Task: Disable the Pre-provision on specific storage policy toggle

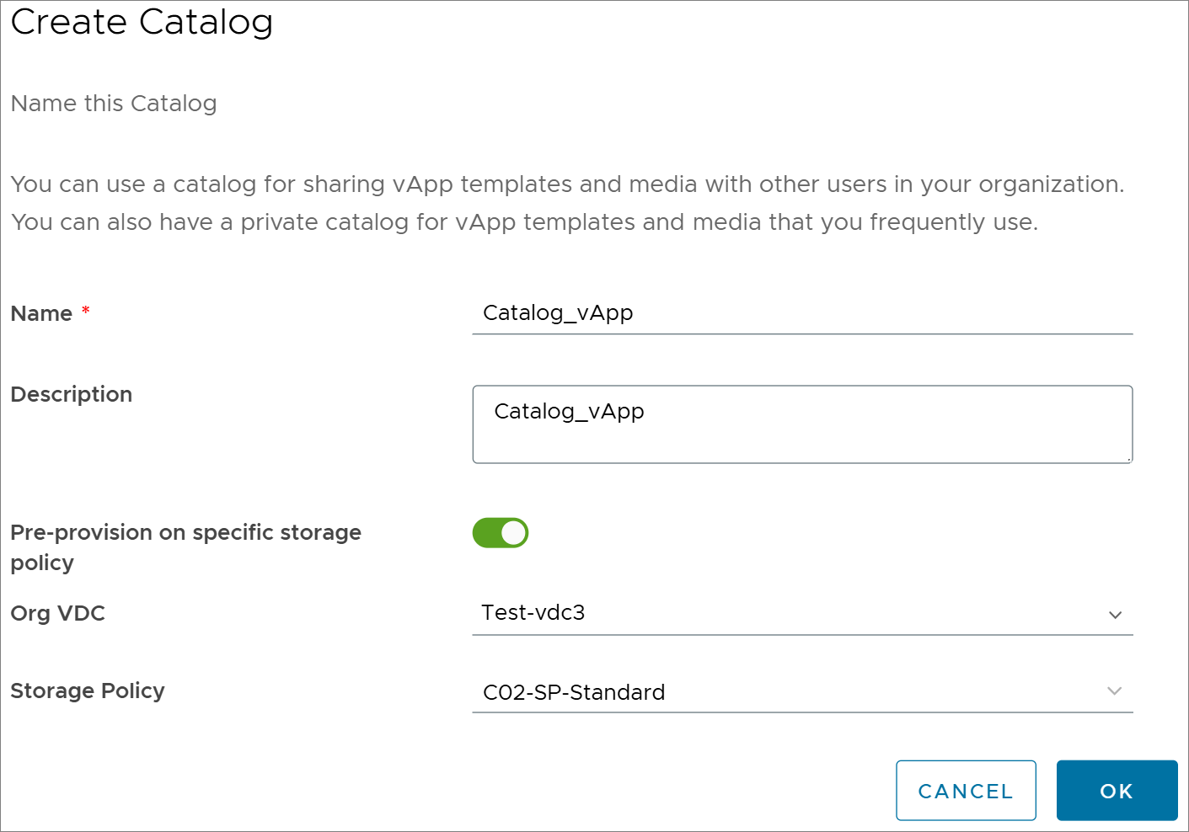Action: (x=501, y=533)
